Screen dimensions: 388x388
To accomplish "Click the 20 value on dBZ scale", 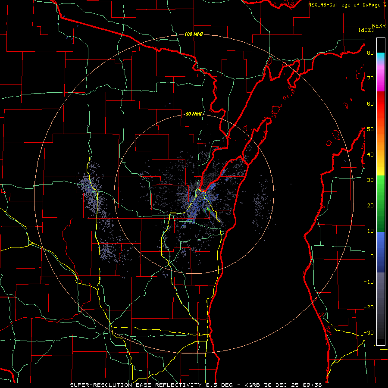I will point(370,206).
